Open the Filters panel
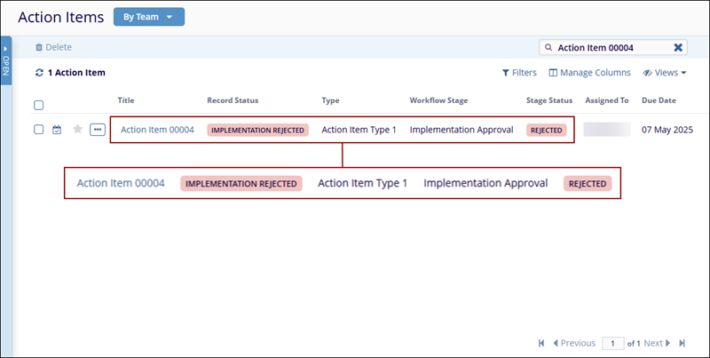The width and height of the screenshot is (710, 358). 519,73
